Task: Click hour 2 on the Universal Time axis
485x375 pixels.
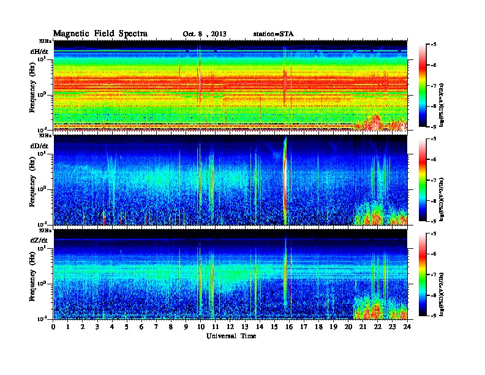Action: click(83, 327)
